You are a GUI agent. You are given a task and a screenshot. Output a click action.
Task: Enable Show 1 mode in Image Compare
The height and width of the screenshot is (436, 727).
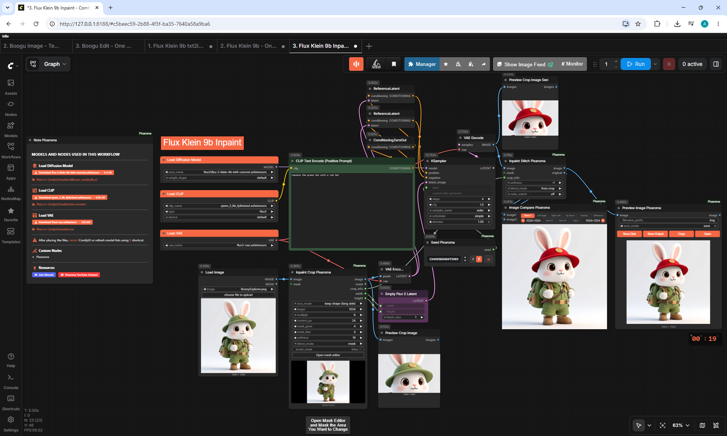pyautogui.click(x=527, y=216)
